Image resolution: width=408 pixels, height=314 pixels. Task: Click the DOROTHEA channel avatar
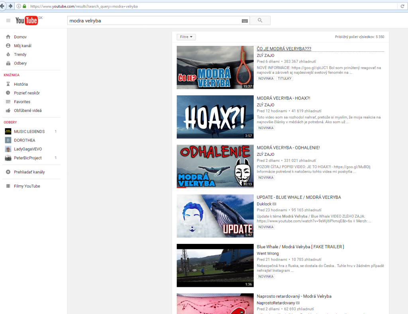point(8,140)
